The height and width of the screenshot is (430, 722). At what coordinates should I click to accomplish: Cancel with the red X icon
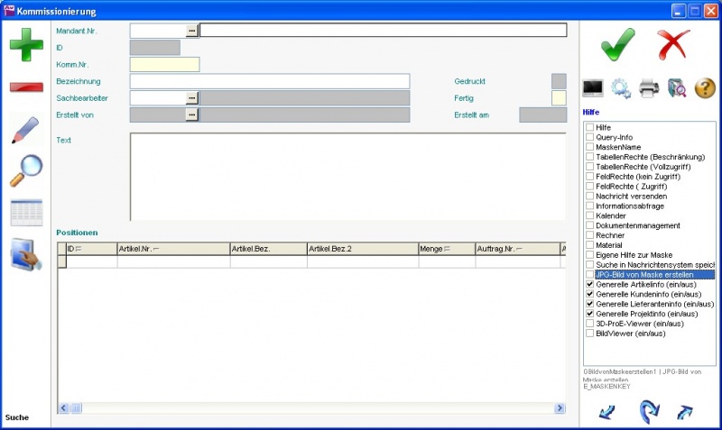[x=672, y=44]
